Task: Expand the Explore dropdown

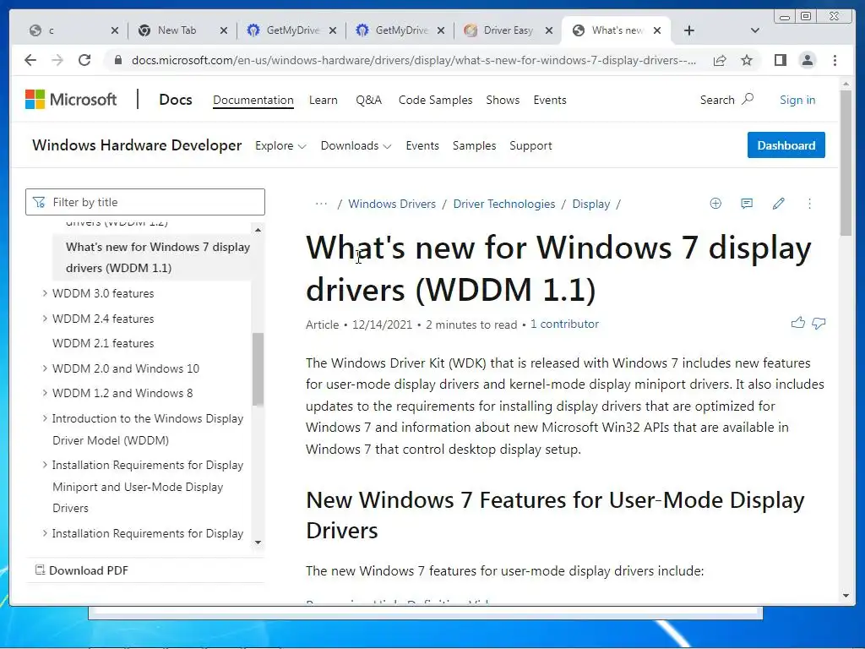Action: 280,145
